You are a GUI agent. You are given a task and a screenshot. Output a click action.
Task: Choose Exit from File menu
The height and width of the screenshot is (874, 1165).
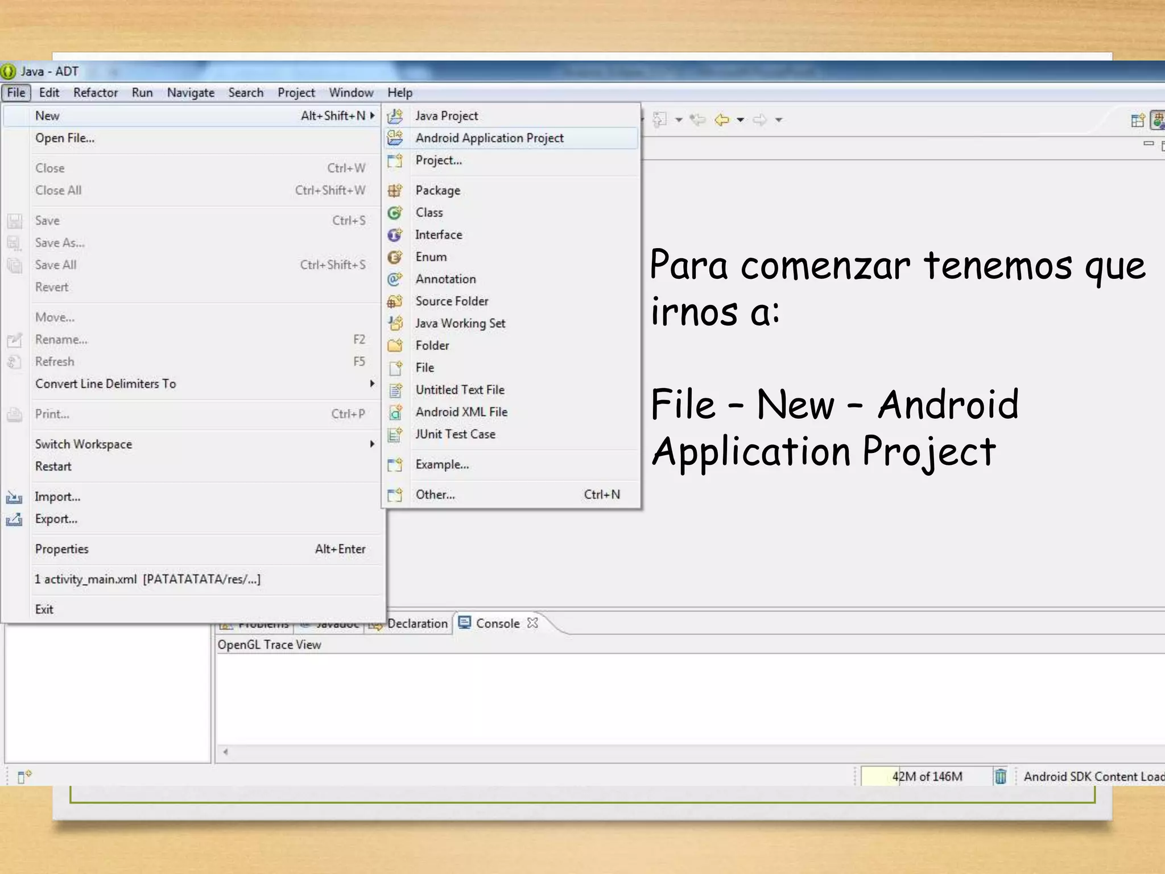[x=193, y=609]
